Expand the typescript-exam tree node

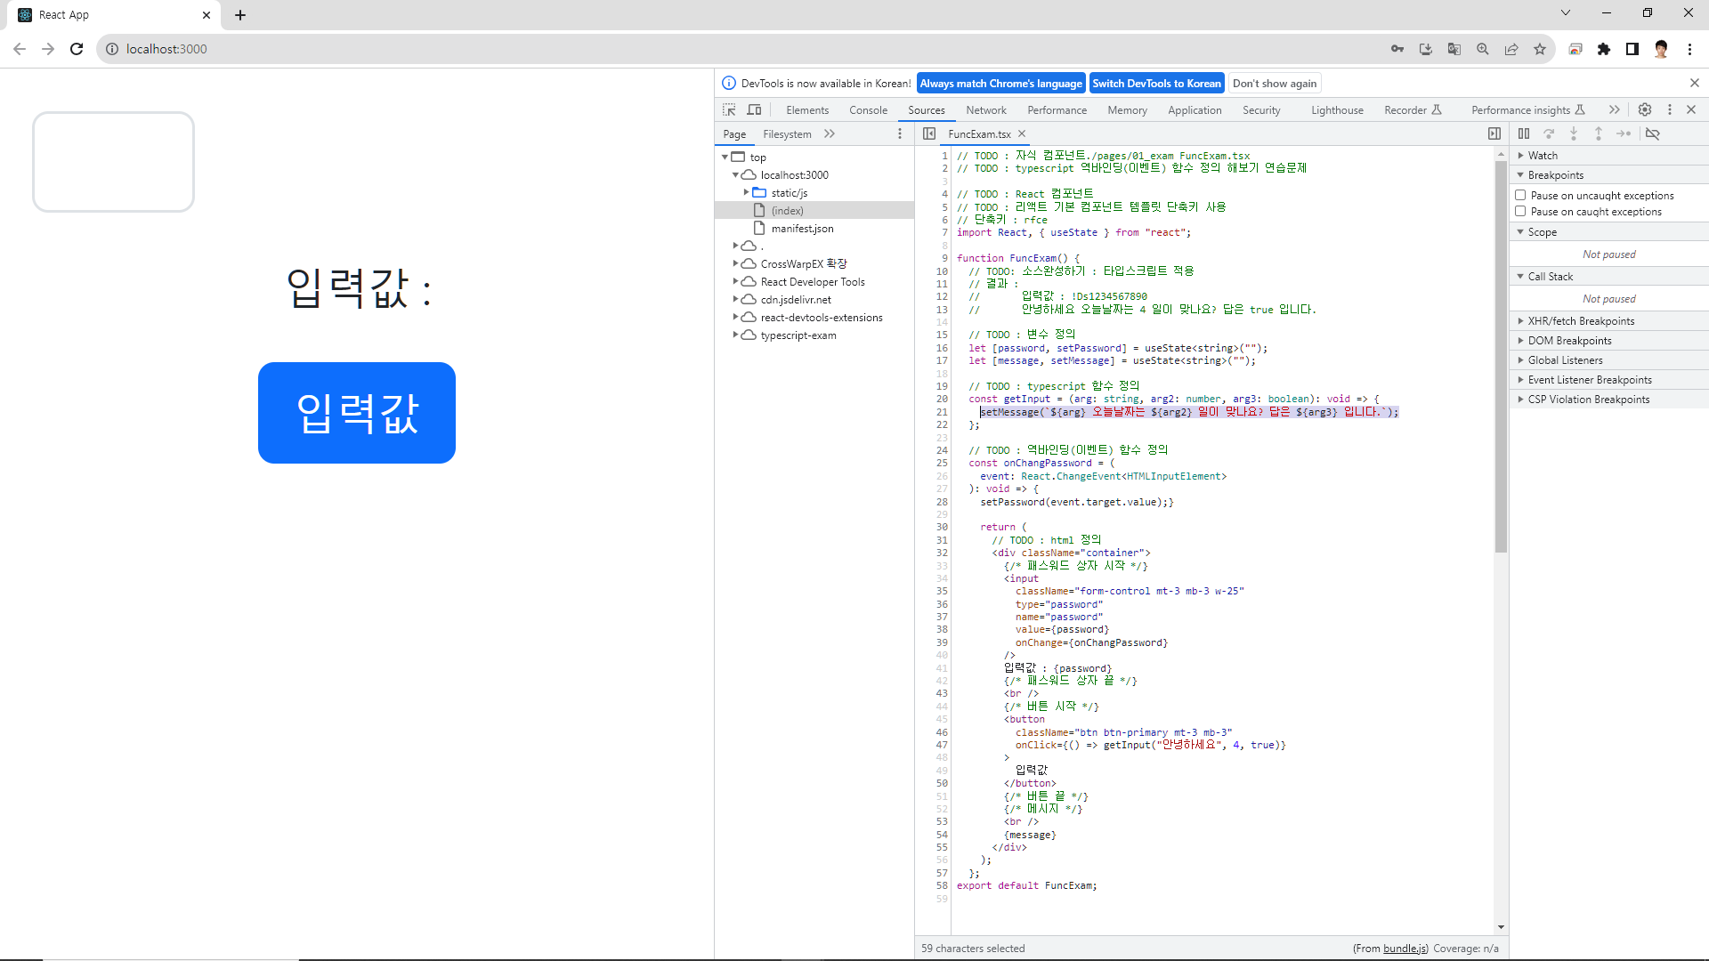click(x=735, y=335)
